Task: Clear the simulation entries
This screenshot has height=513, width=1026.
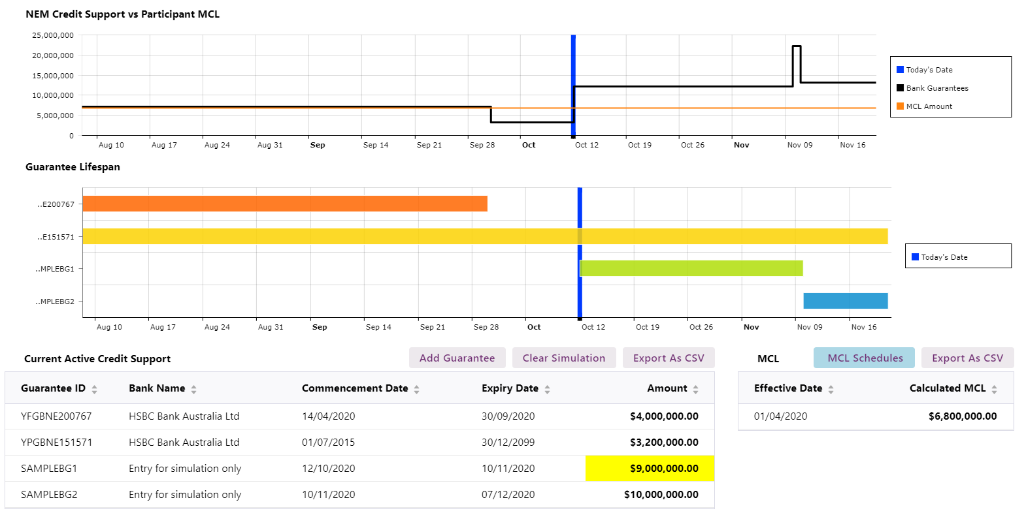Action: tap(563, 358)
